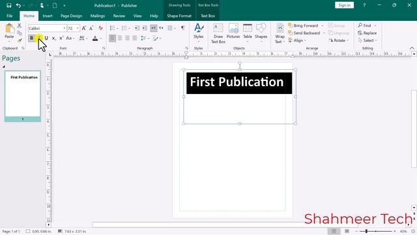Decrease font size with shrink icon

[91, 28]
